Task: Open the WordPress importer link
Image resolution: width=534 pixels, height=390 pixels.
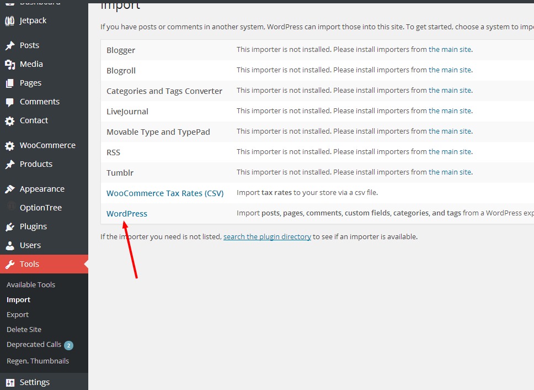Action: point(127,214)
